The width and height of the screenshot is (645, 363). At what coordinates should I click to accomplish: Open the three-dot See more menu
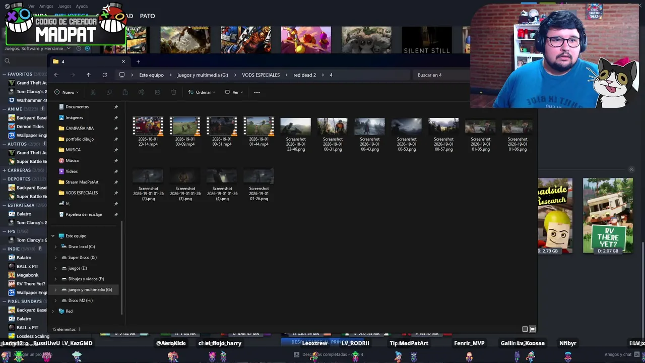[256, 92]
